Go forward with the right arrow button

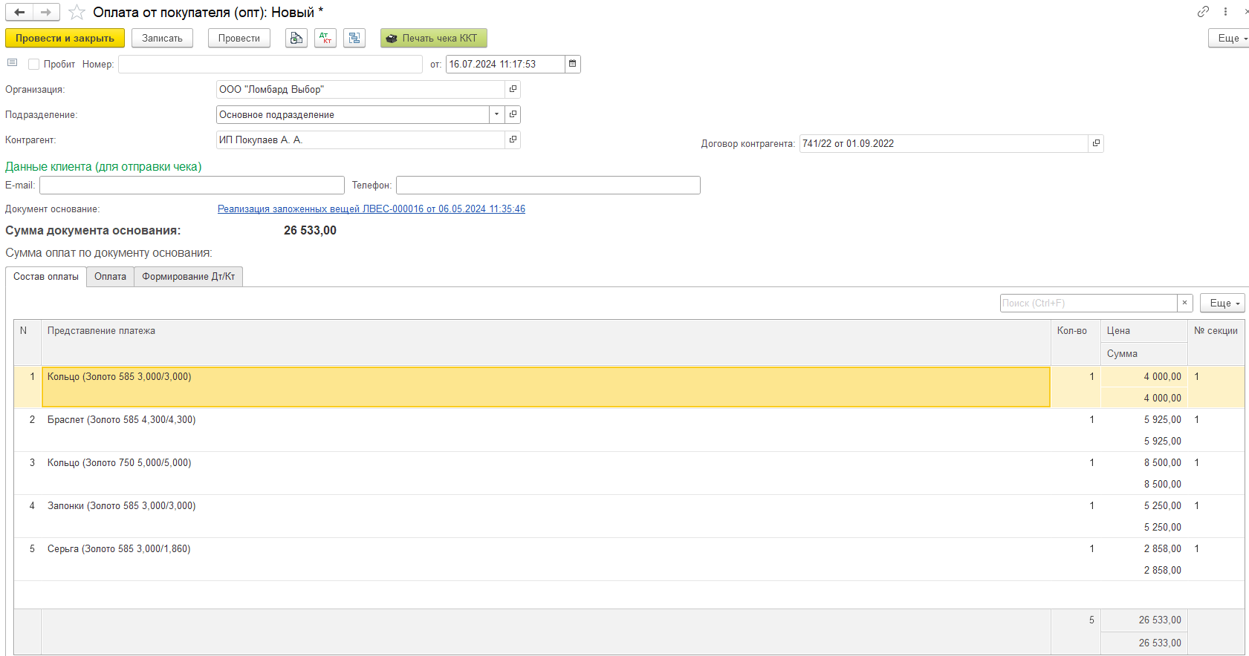[x=46, y=12]
